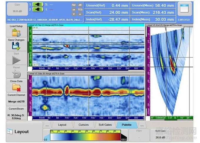This screenshot has height=143, width=200.
Task: Select the first probe connector icon
Action: click(38, 5)
